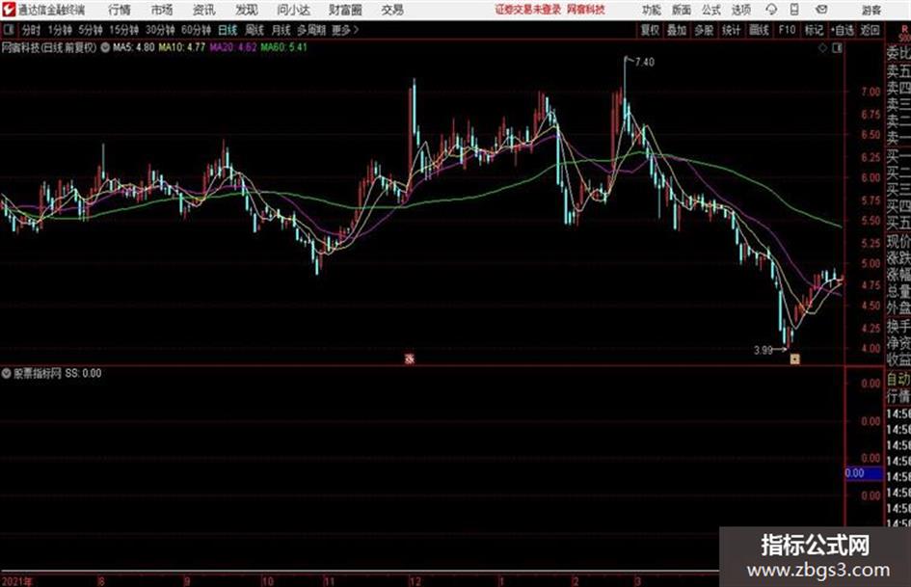Click the 11 month marker on time axis
The width and height of the screenshot is (911, 587).
pyautogui.click(x=329, y=581)
